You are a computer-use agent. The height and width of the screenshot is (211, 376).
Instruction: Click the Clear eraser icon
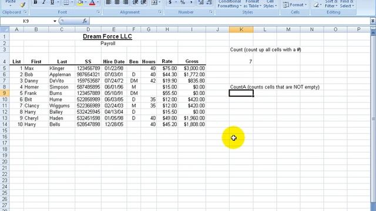point(317,5)
